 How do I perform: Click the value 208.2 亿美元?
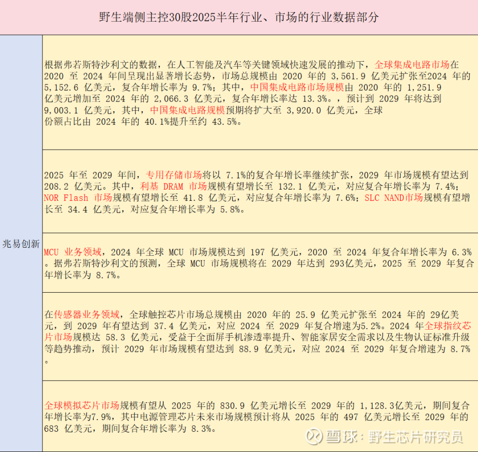pos(73,186)
